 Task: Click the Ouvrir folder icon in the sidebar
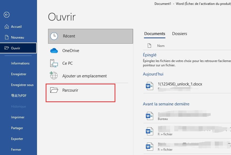(x=7, y=48)
